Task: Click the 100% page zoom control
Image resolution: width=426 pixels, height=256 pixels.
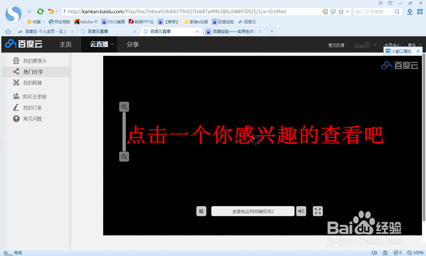Action: [415, 253]
